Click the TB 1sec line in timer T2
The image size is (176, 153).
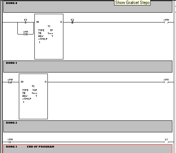30,93
